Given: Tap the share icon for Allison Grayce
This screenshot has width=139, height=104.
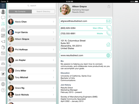Looking at the screenshot, I should 109,6.
